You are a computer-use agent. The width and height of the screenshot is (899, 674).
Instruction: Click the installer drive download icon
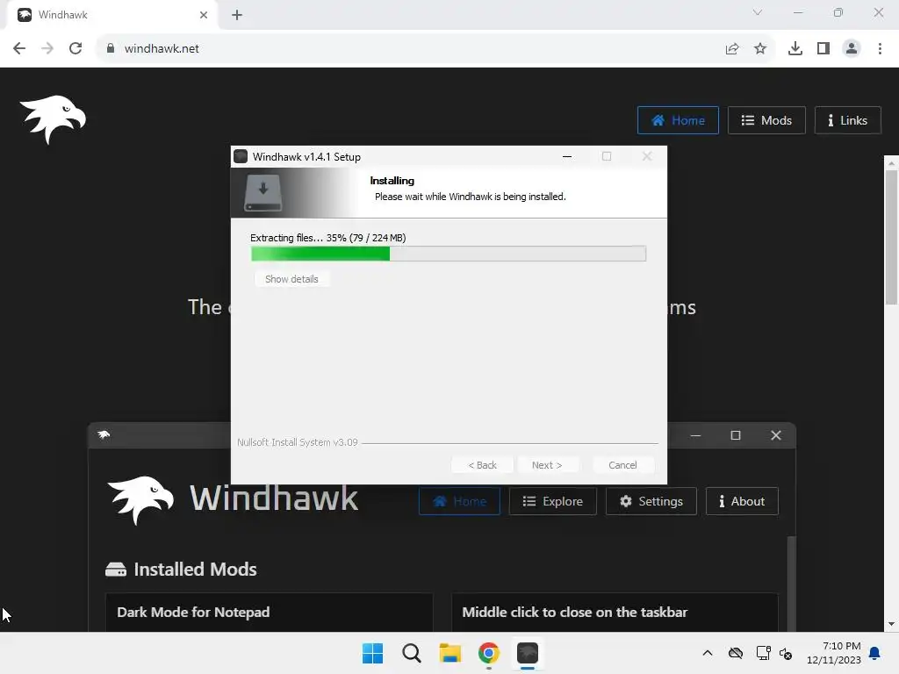pos(263,193)
